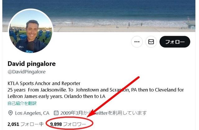Click the フォロー中 label
The width and height of the screenshot is (199, 130).
[x=32, y=124]
